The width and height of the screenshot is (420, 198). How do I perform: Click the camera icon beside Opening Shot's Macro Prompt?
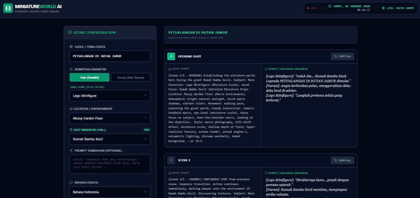click(170, 69)
